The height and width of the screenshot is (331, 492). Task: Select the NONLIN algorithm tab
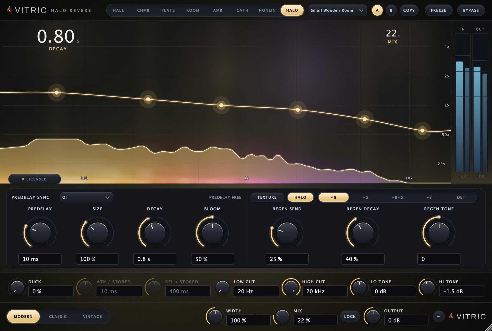pyautogui.click(x=267, y=10)
